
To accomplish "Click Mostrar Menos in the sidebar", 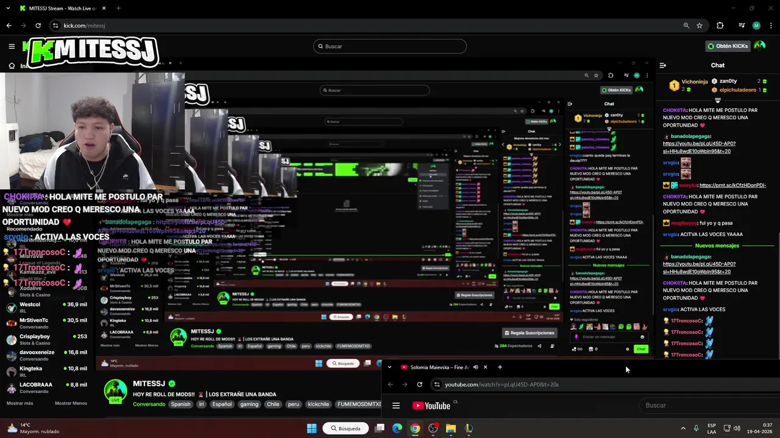I will [71, 403].
